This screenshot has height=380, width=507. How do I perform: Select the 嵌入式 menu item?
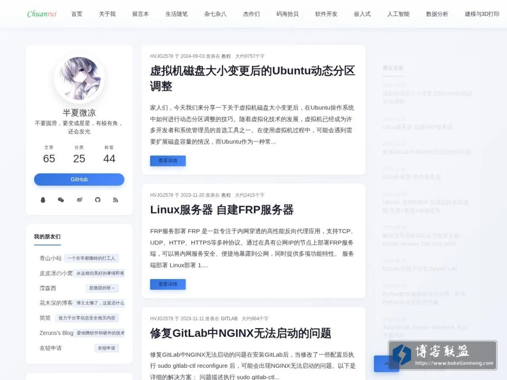[x=363, y=14]
